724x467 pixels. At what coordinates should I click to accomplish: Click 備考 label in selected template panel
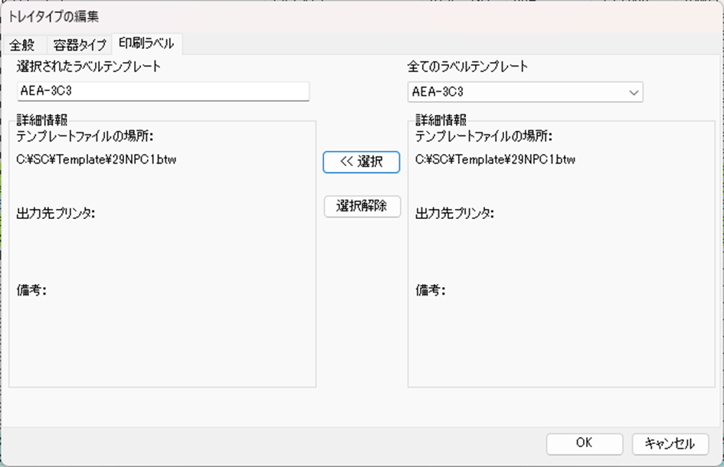31,290
